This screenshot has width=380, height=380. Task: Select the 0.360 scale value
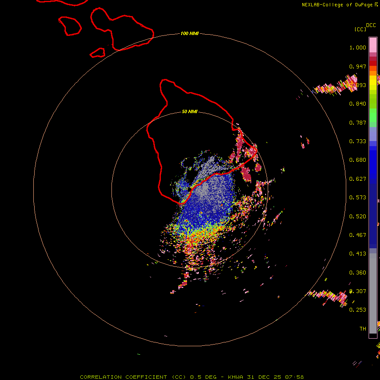[x=358, y=273]
